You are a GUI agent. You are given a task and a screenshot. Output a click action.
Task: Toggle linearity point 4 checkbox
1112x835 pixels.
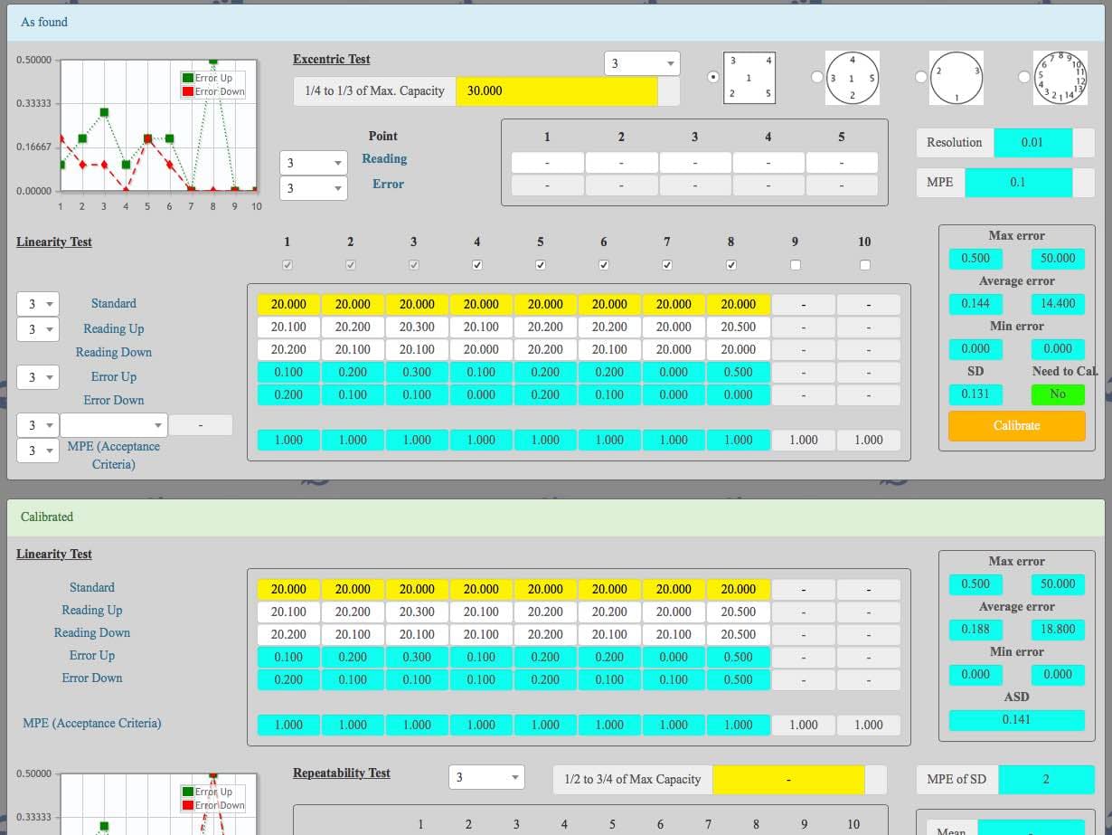pos(477,265)
